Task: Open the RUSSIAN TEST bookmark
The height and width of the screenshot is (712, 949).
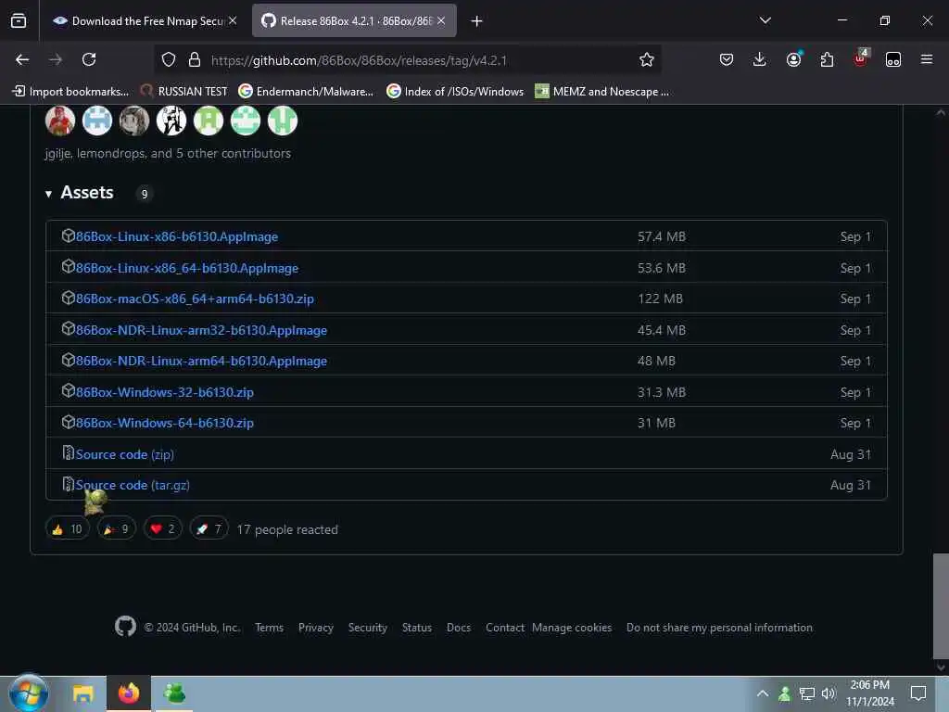Action: [184, 92]
